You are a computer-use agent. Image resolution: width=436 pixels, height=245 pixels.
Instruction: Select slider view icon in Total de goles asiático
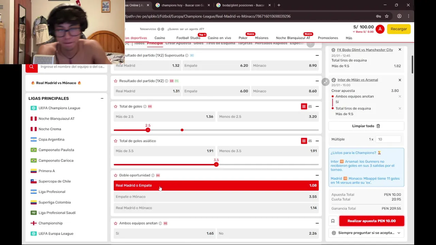click(x=310, y=141)
